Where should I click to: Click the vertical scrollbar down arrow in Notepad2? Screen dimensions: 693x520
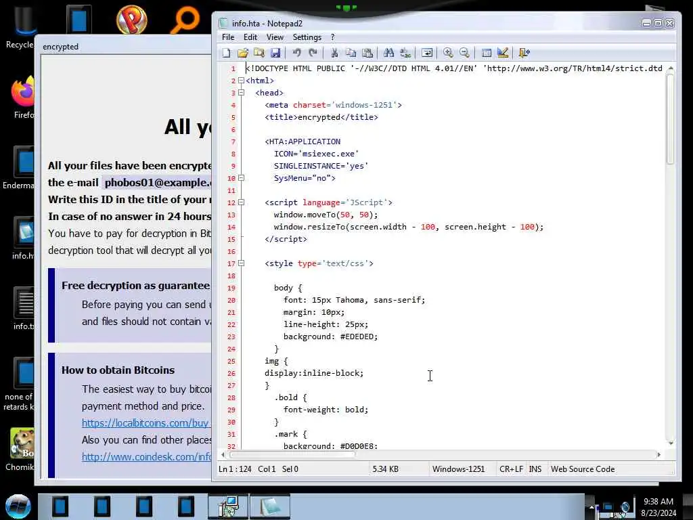(671, 443)
